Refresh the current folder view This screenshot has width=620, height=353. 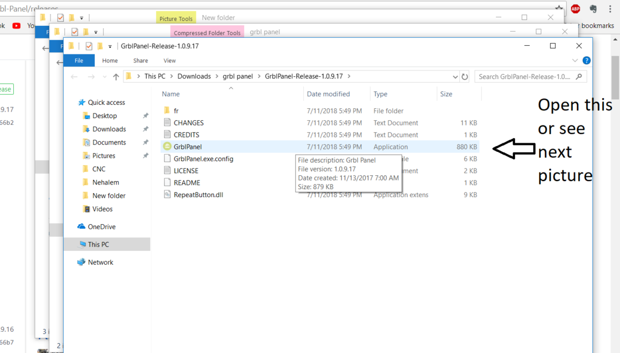pos(465,77)
